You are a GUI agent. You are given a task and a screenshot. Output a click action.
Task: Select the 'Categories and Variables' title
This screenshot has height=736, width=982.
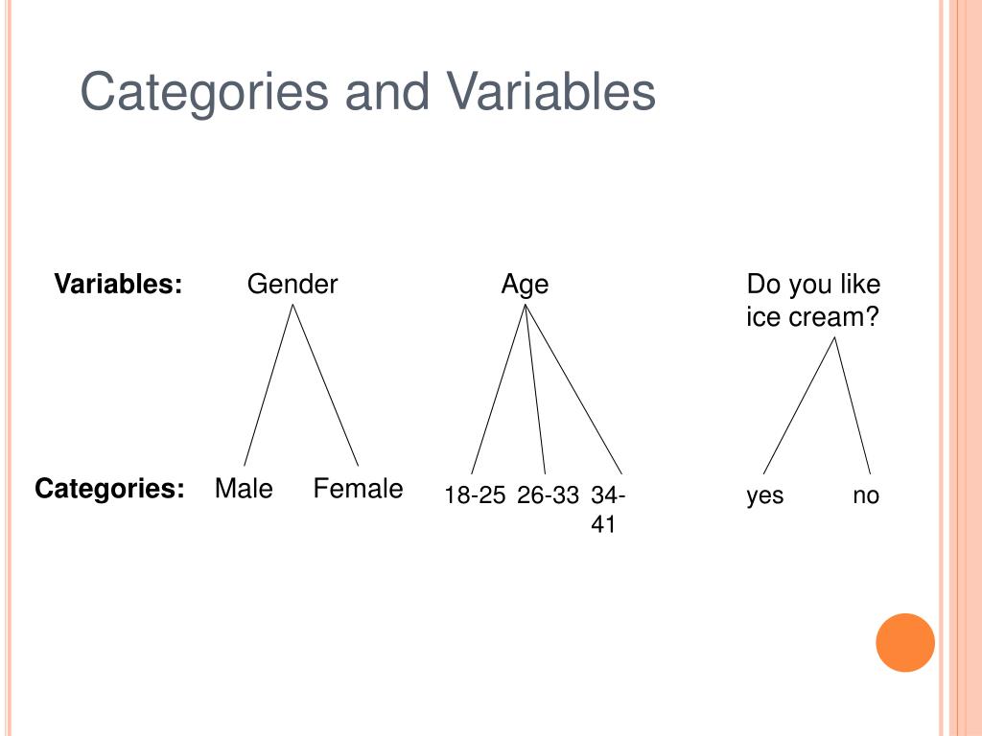point(367,92)
